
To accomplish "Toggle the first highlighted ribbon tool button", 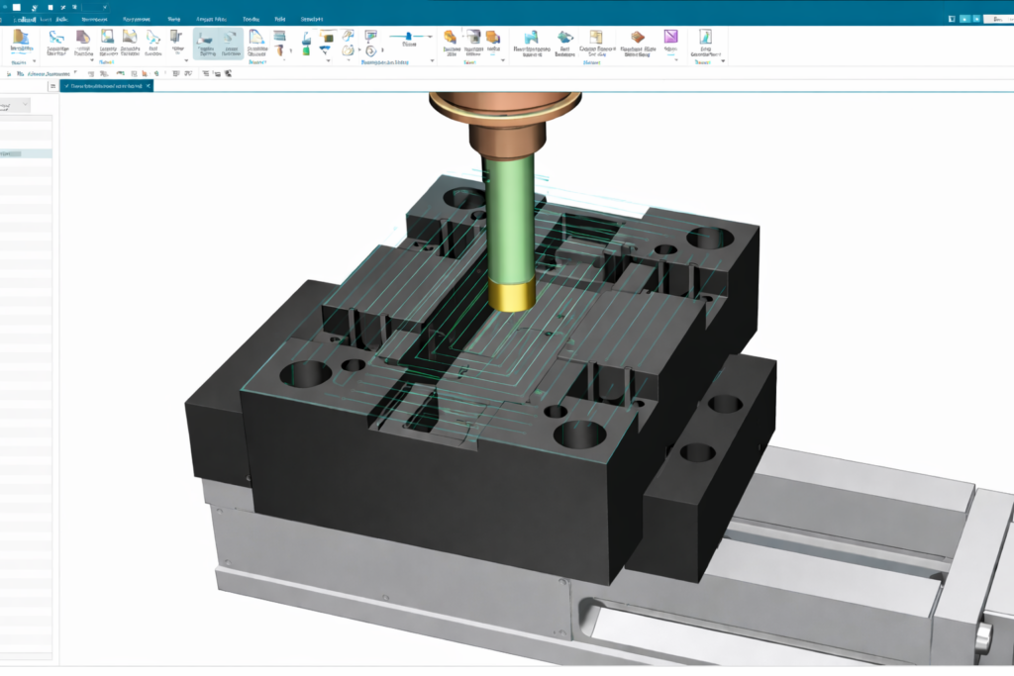I will coord(207,43).
